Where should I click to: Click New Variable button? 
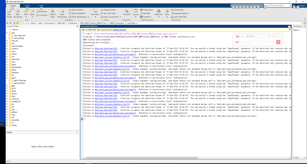76,10
